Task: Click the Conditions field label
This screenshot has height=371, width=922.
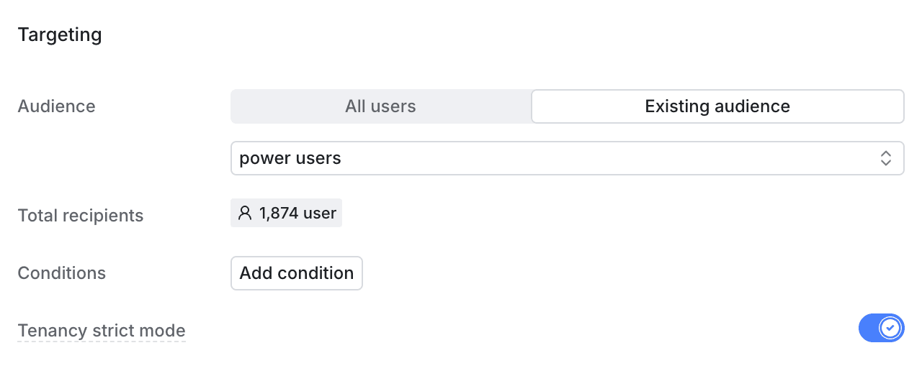Action: click(x=62, y=273)
